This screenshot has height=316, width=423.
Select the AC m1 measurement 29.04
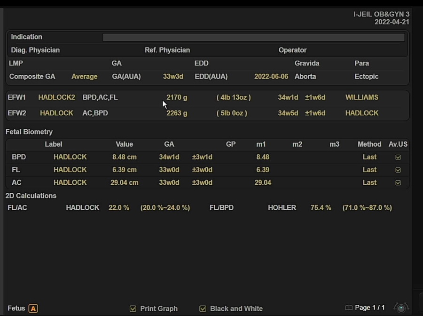(x=263, y=183)
